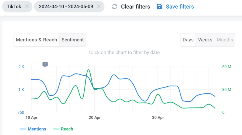
Task: Switch chart grouping to Months
Action: click(225, 40)
